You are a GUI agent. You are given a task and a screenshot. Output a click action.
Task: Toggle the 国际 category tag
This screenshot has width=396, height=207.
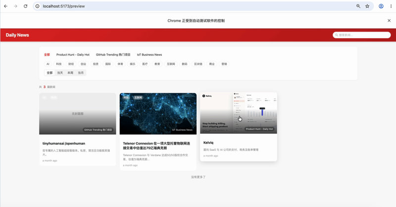tap(108, 64)
